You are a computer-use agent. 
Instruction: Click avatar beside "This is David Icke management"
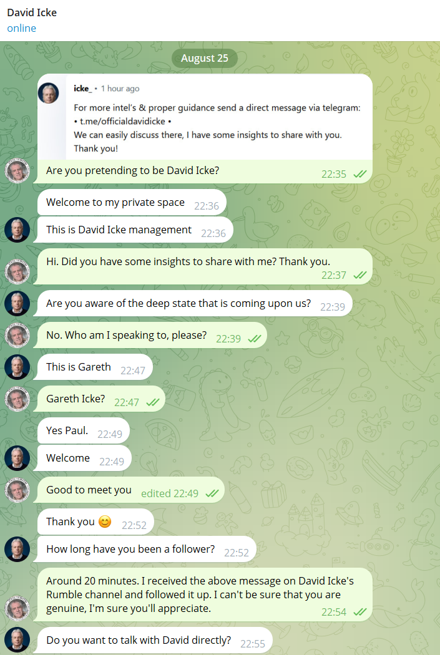point(17,230)
